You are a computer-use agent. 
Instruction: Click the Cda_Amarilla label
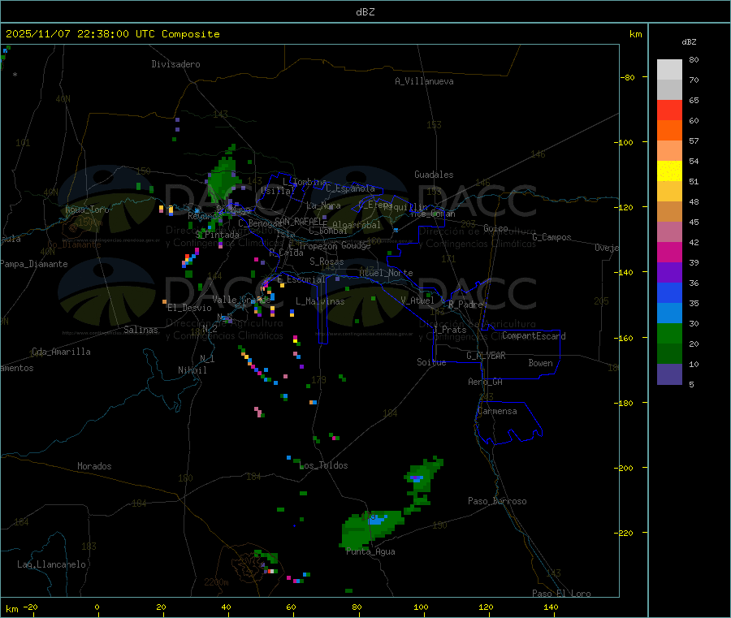click(61, 352)
